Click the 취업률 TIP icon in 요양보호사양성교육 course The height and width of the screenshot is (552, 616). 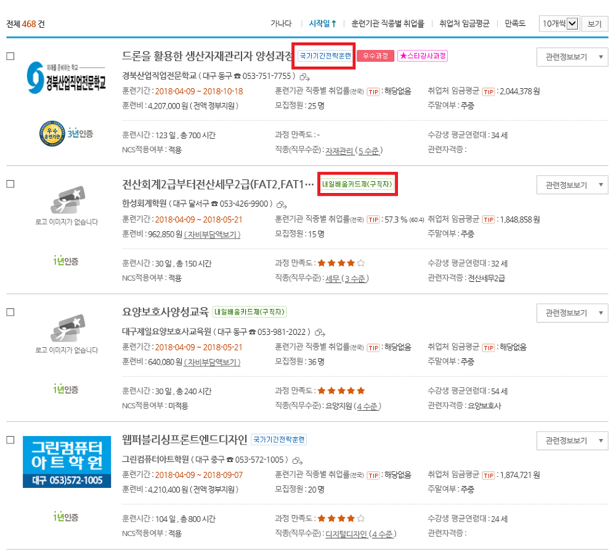[373, 348]
